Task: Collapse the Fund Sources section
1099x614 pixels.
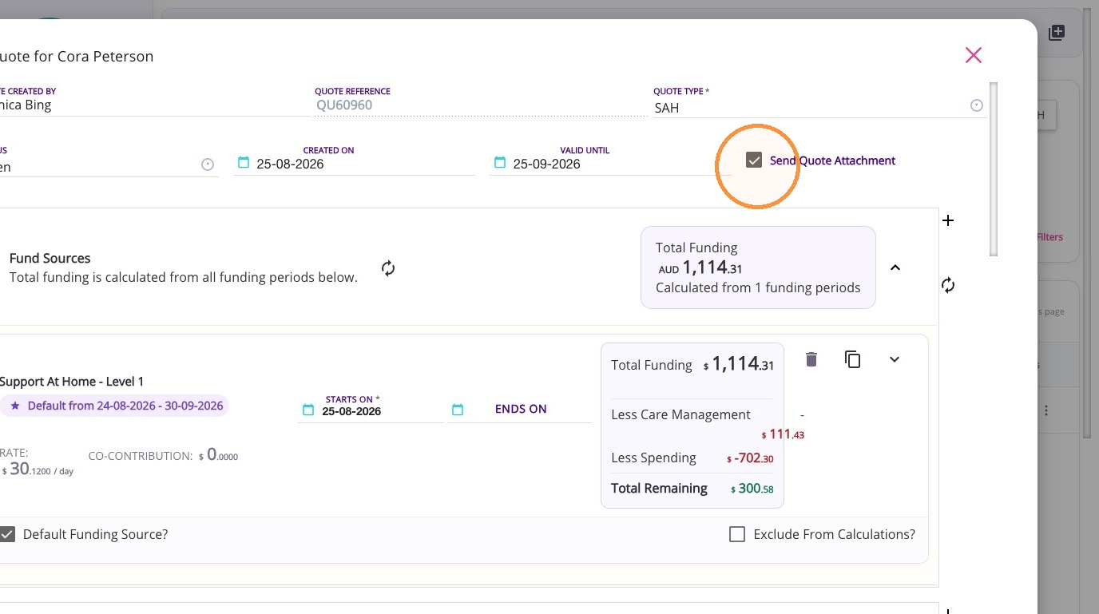Action: tap(895, 267)
